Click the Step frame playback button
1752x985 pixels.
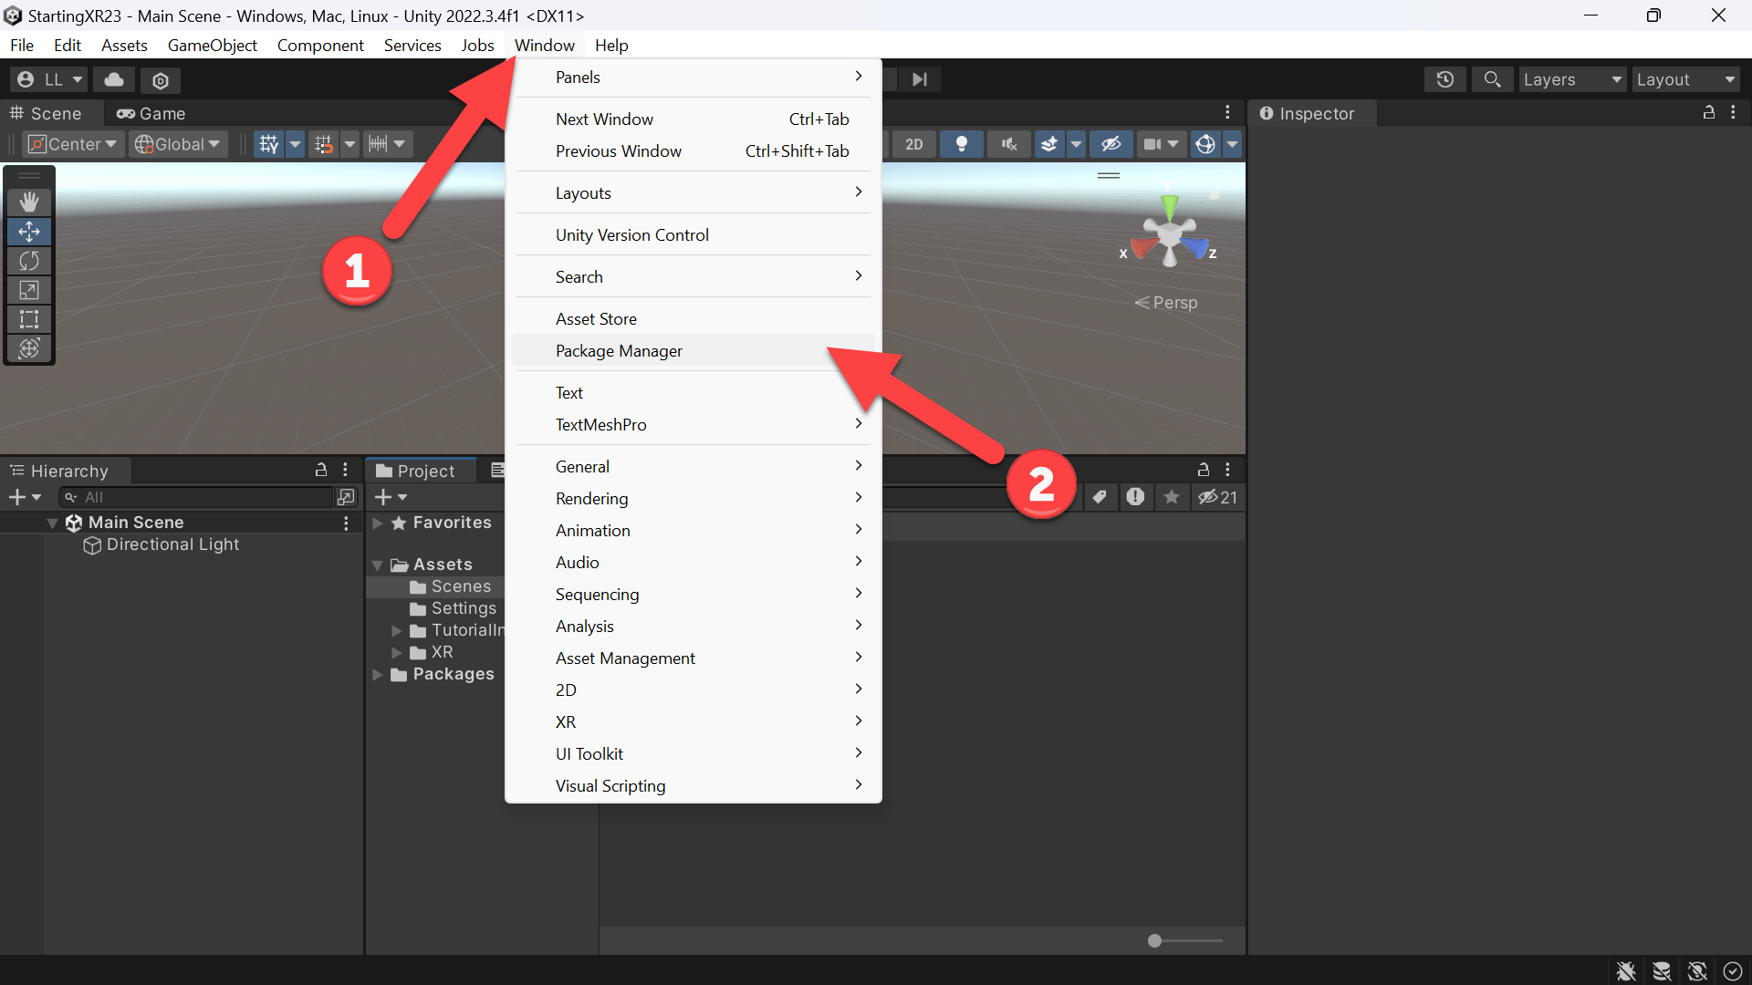click(x=920, y=80)
